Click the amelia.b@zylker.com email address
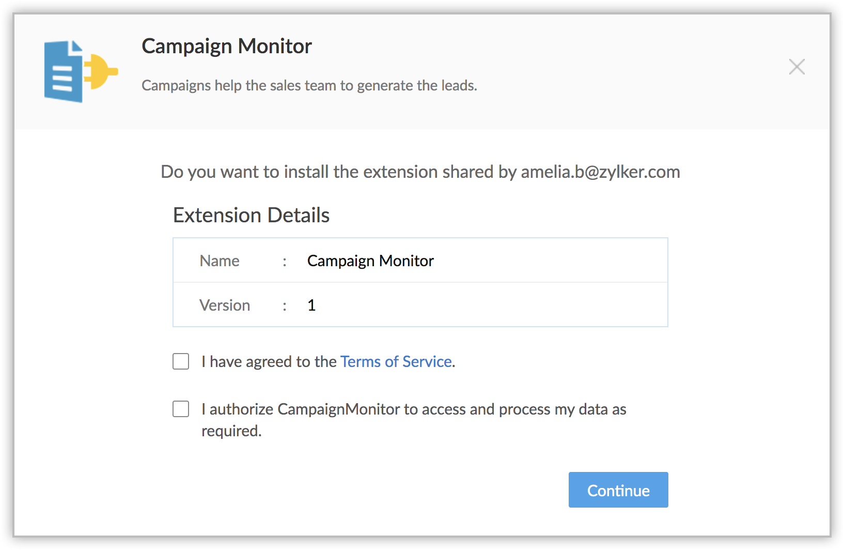This screenshot has width=844, height=550. [x=600, y=172]
